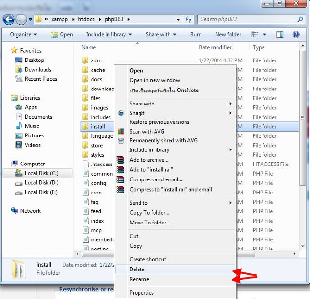
Task: Select Apps library
Action: tap(31, 107)
